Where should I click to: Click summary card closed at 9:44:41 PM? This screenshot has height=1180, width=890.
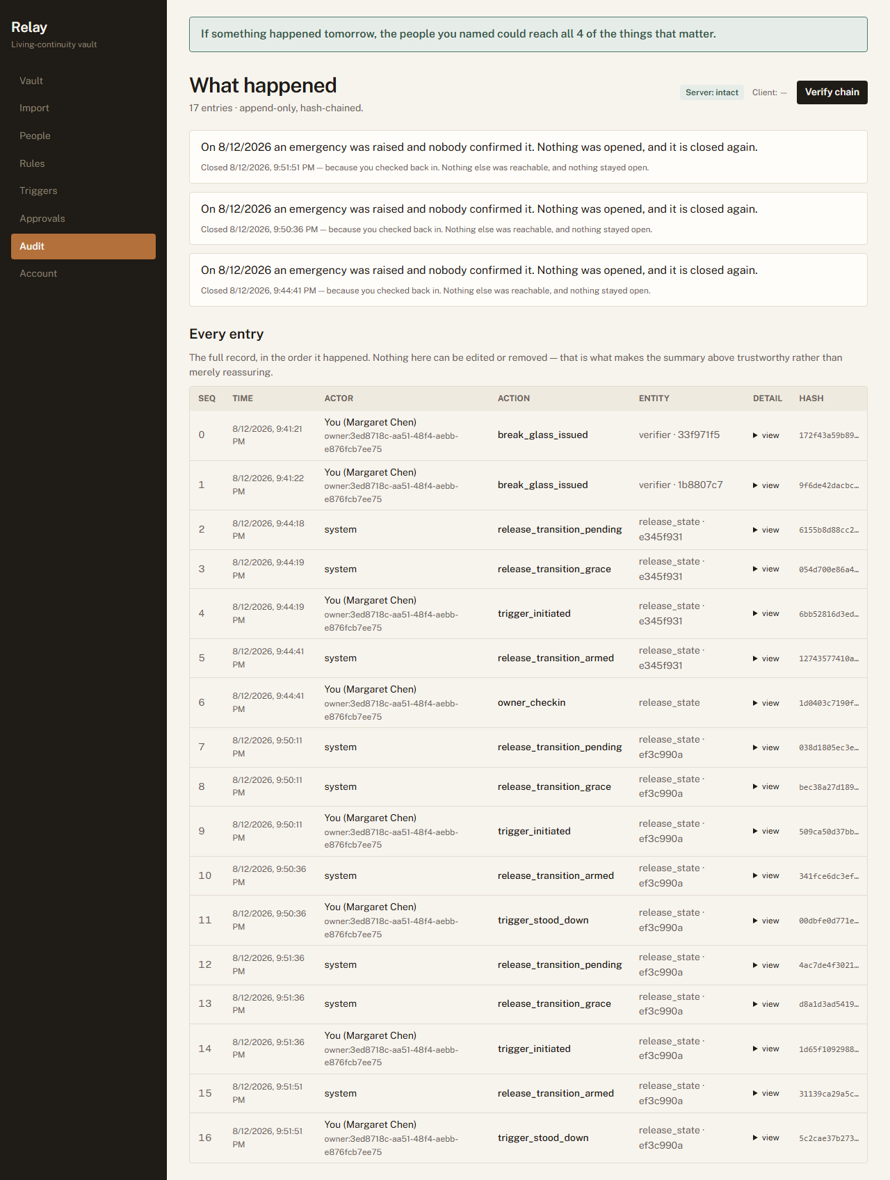pyautogui.click(x=528, y=280)
